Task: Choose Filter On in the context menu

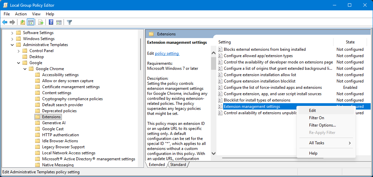Action: [326, 118]
